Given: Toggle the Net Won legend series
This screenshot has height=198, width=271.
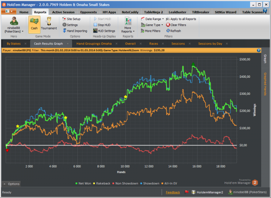Looking at the screenshot, I should point(83,183).
